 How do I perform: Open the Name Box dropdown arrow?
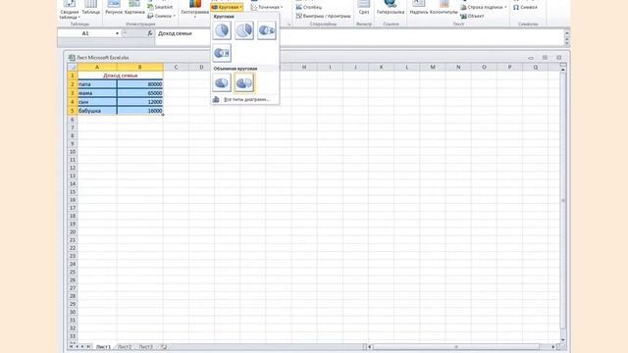point(117,33)
